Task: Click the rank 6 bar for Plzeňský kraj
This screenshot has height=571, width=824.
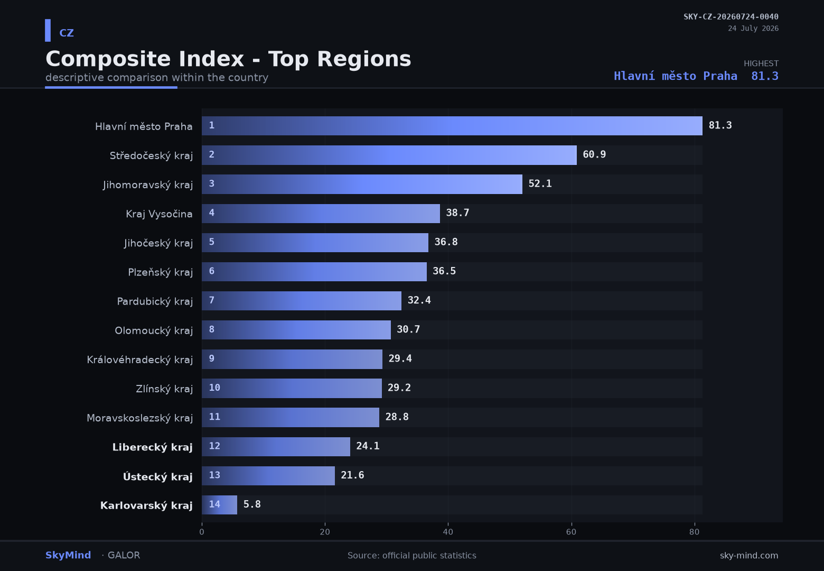Action: pos(314,272)
